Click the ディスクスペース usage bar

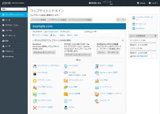pyautogui.click(x=143, y=43)
